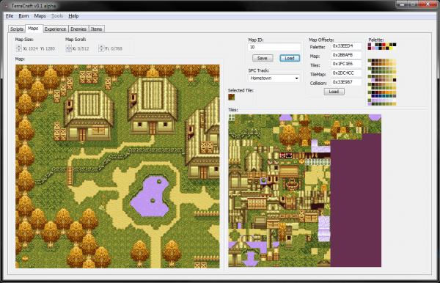Viewport: 440px width, 283px height.
Task: Pick the purple down-arrow tile in tileset
Action: (251, 258)
